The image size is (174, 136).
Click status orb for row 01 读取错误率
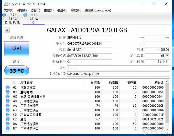[7, 88]
